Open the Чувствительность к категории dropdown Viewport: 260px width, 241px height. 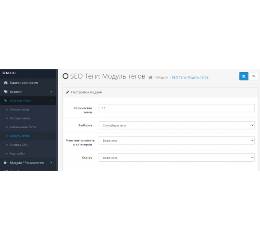point(176,141)
